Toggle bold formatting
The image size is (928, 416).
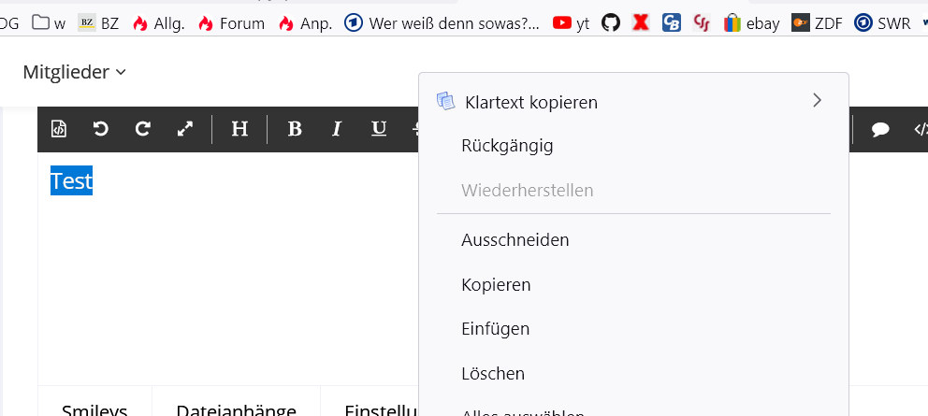(x=295, y=129)
